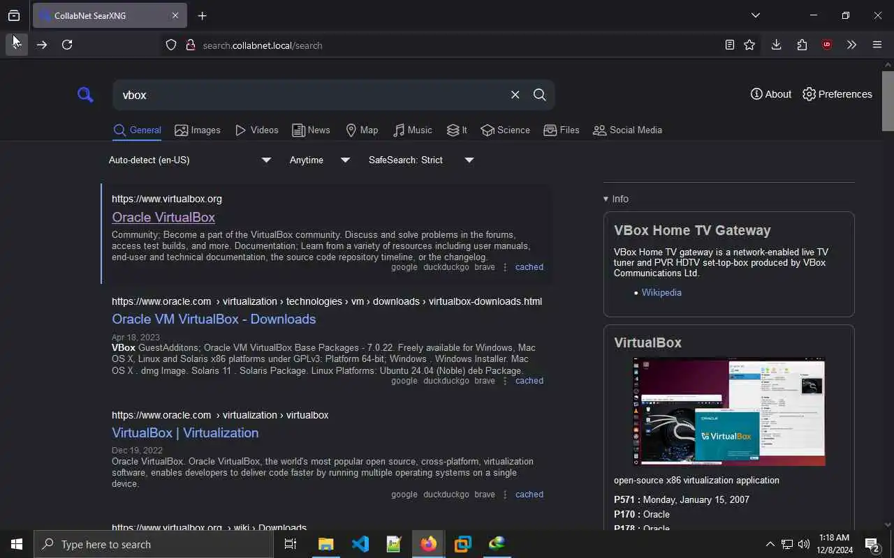Open tracking protection shield info
This screenshot has height=558, width=894.
[171, 45]
